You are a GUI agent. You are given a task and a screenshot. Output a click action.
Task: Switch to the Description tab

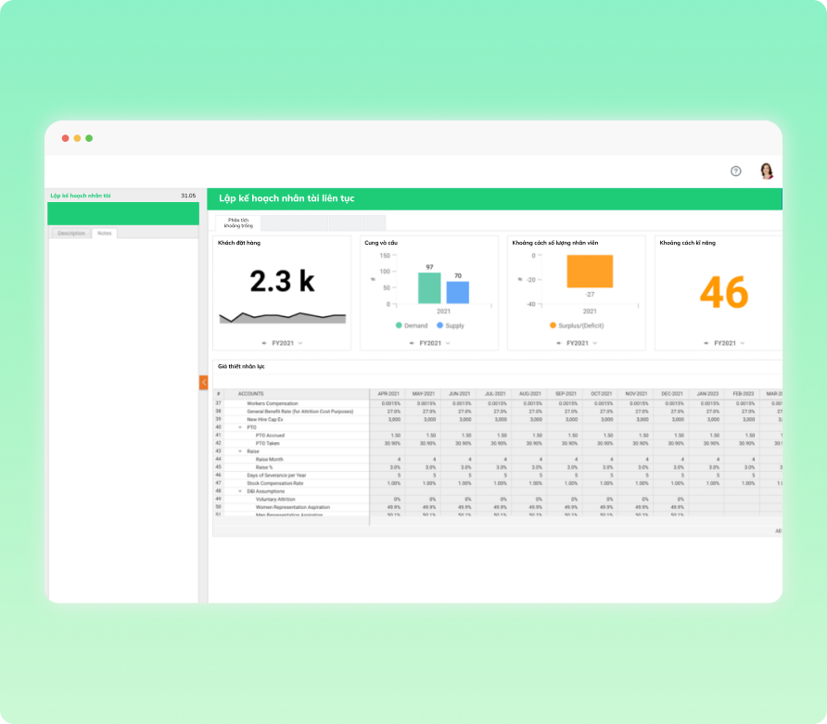[x=71, y=234]
